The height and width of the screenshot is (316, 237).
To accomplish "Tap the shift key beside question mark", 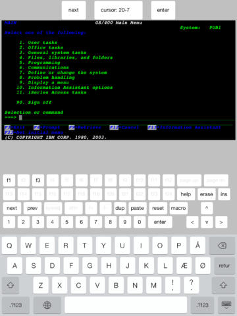I will [x=223, y=285].
